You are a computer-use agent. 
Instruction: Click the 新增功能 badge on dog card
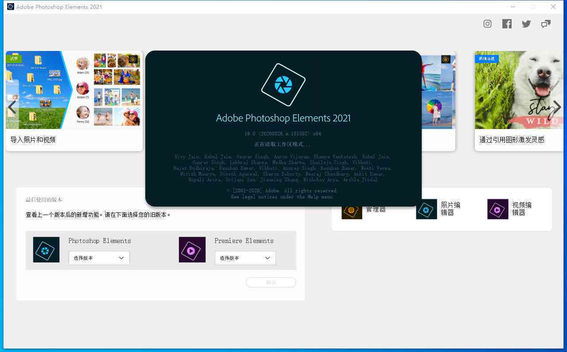pyautogui.click(x=487, y=59)
